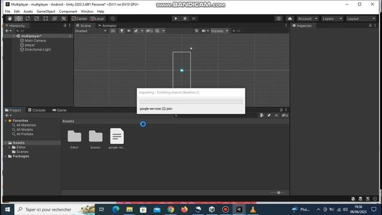Switch to the Animator tab
382x215 pixels.
[107, 25]
